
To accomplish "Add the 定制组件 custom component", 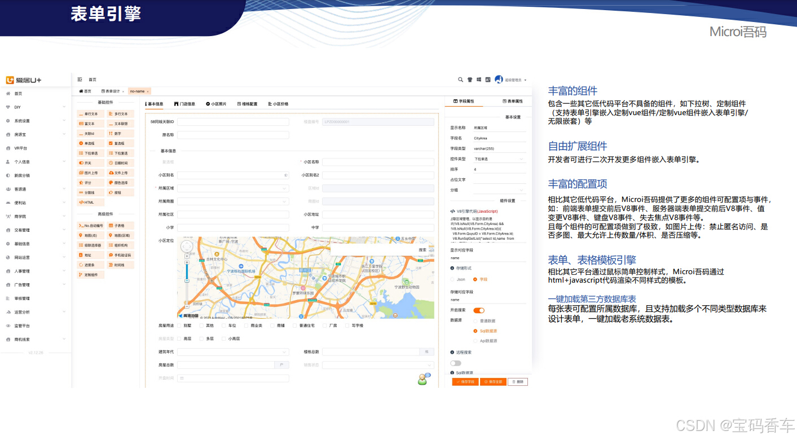I will pyautogui.click(x=91, y=275).
